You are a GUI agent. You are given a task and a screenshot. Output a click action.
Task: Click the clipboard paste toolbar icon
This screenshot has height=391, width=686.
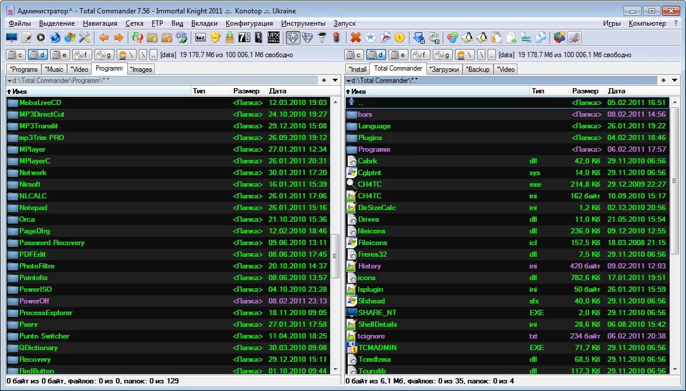496,38
